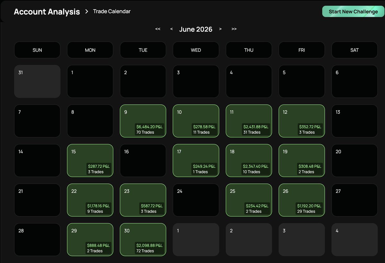Select the empty June 16 day cell

pos(143,161)
